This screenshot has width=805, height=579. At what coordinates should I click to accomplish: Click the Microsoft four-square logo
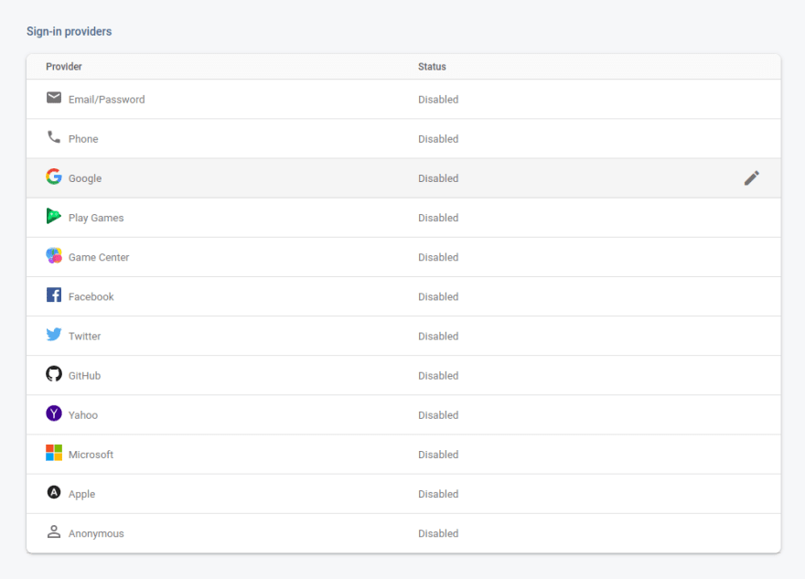[x=54, y=453]
